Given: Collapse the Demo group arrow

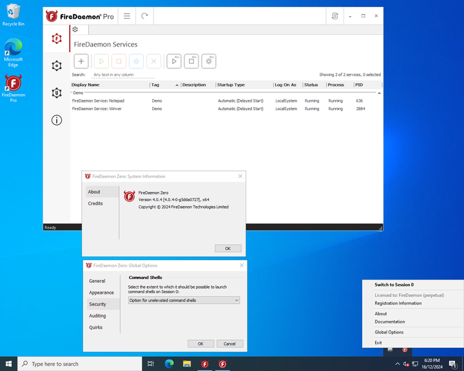Looking at the screenshot, I should click(x=379, y=93).
